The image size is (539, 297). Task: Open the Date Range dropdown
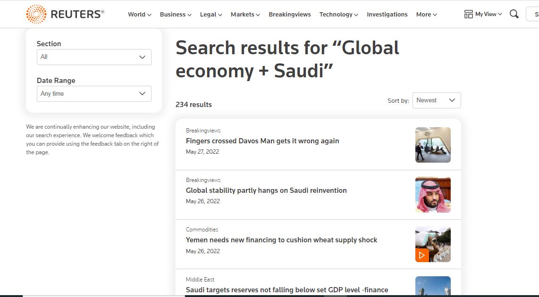point(94,94)
